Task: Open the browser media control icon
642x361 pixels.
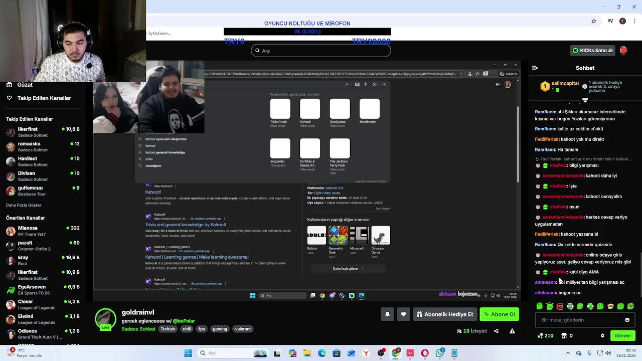Action: [x=610, y=21]
